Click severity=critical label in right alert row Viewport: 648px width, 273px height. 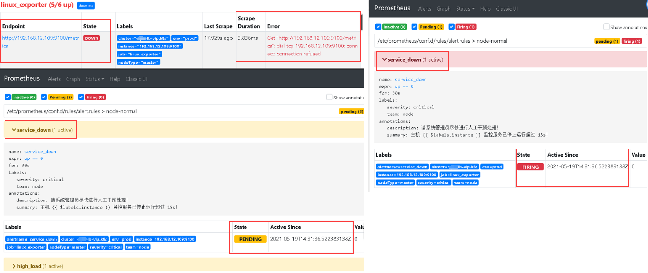point(433,183)
